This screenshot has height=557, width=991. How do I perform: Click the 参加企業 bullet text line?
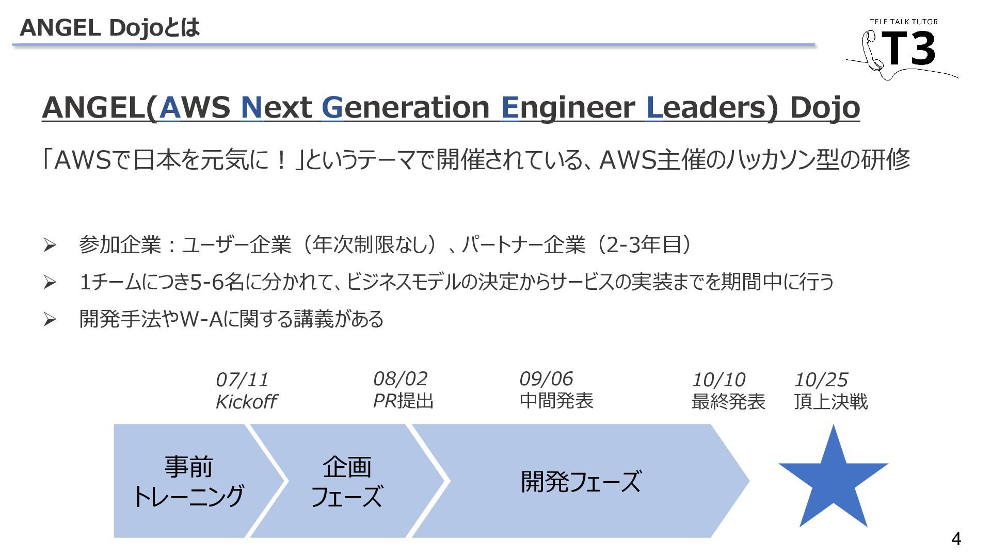click(x=385, y=244)
